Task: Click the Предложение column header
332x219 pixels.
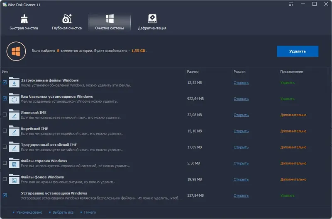Action: click(x=292, y=72)
